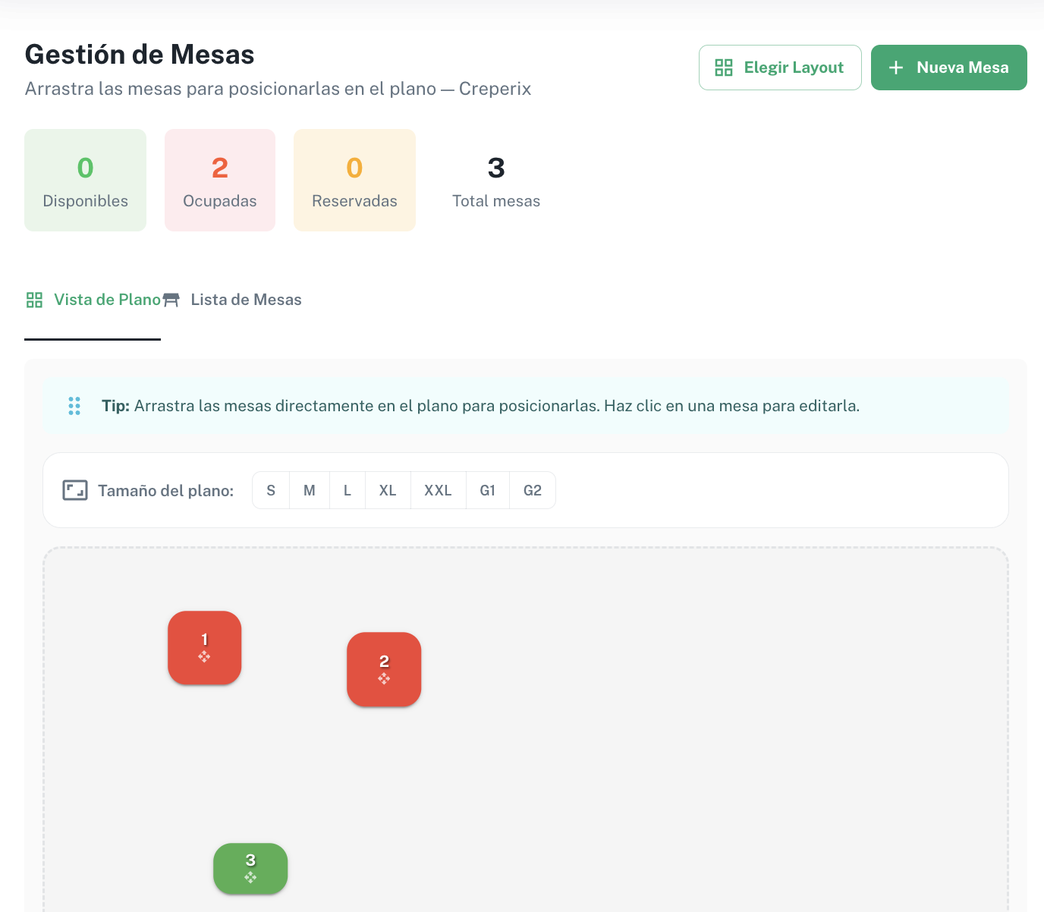
Task: Switch to the Lista de Mesas tab
Action: pos(247,300)
